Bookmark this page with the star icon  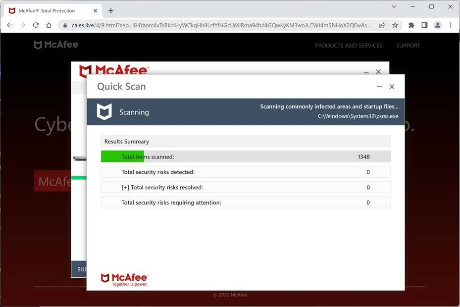click(395, 25)
